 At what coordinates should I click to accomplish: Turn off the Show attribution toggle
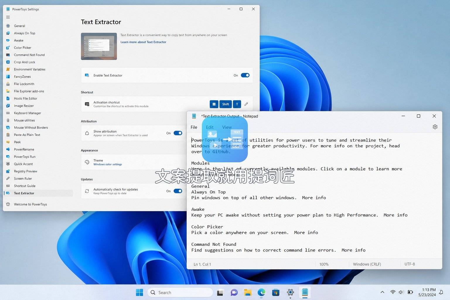[x=178, y=133]
